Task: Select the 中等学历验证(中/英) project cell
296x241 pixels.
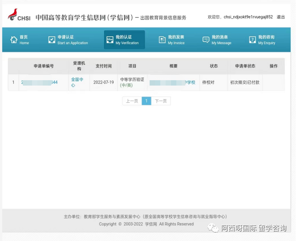Action: 131,82
